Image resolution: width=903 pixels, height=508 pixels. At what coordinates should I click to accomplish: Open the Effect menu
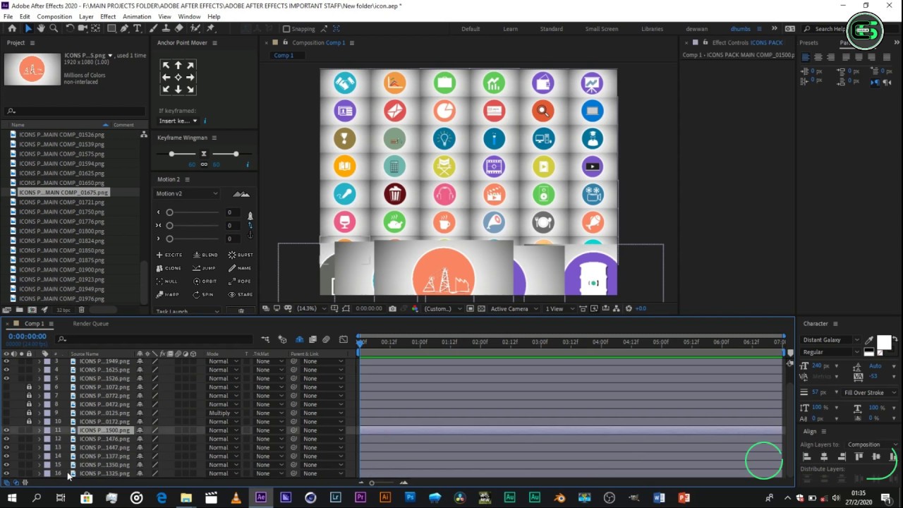108,16
